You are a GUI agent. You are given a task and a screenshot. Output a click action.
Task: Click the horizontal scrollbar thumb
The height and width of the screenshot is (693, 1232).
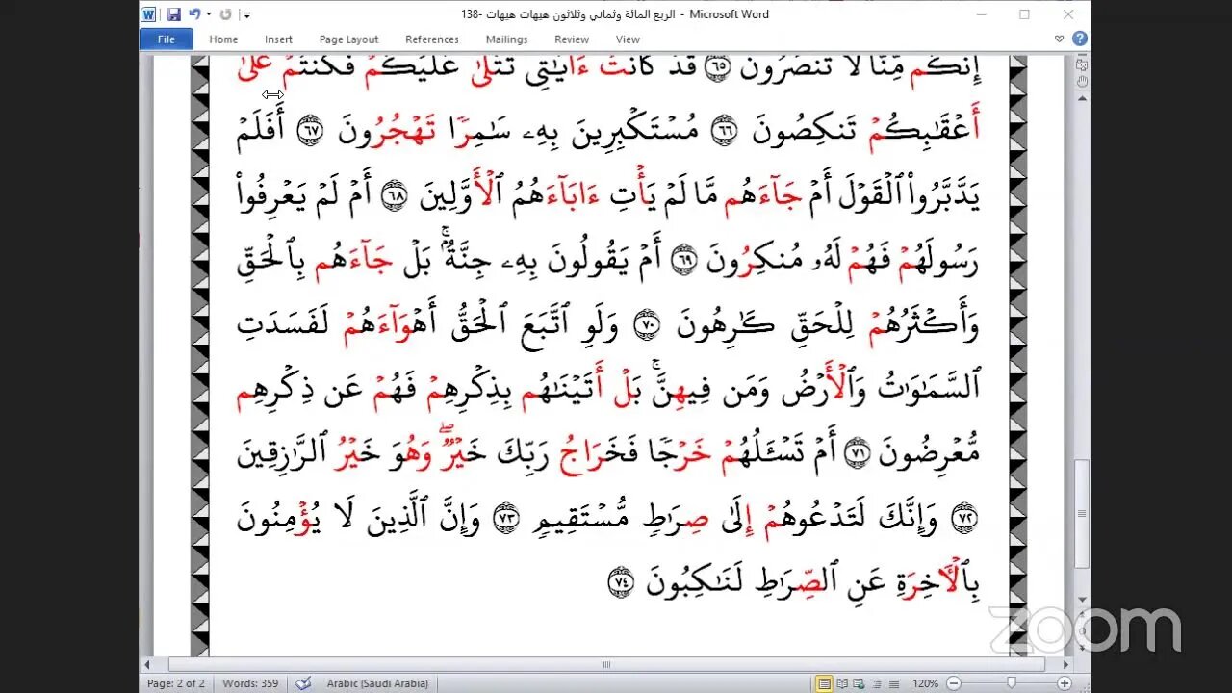click(606, 664)
